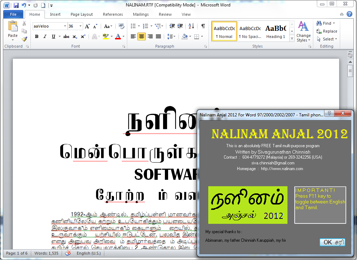
Task: Open the Select dropdown in Editing
Action: click(x=327, y=39)
